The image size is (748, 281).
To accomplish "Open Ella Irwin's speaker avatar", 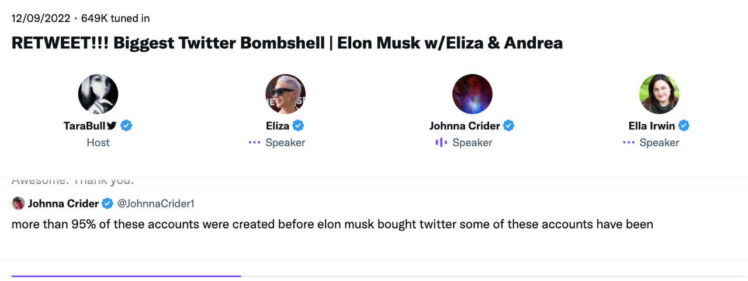I will [x=659, y=94].
